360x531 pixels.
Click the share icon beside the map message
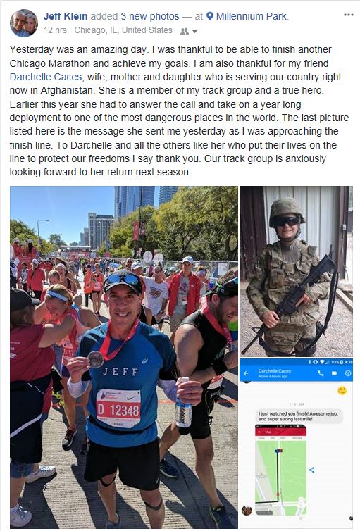(311, 470)
